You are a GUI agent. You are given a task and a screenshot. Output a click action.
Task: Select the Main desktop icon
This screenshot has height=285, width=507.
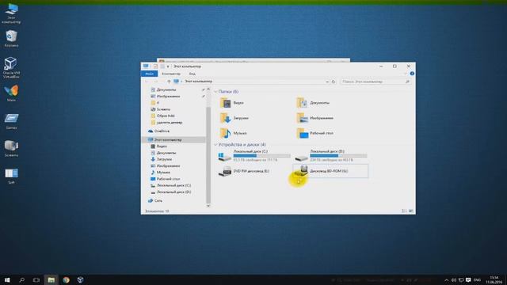point(11,93)
